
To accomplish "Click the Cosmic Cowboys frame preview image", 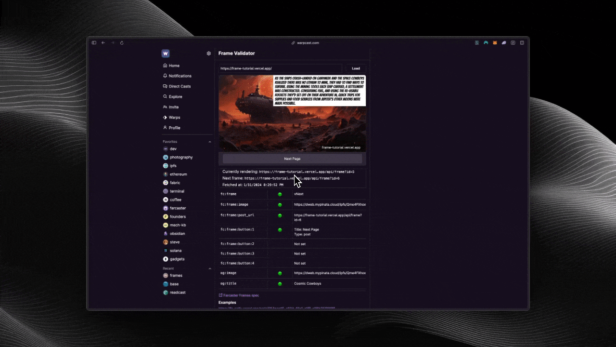I will [x=292, y=113].
